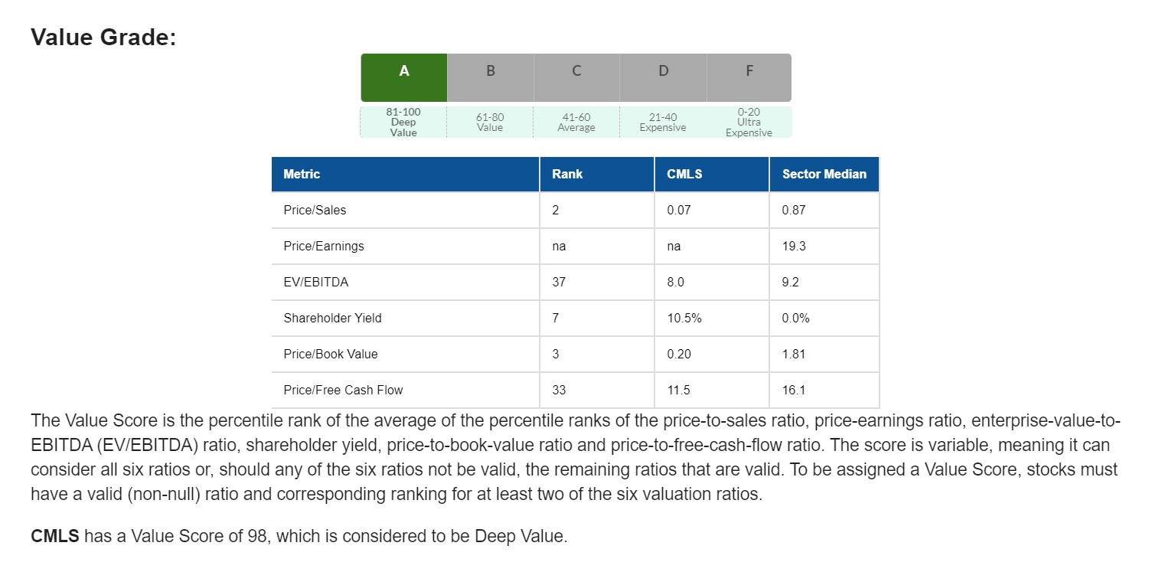The height and width of the screenshot is (572, 1149).
Task: Select the Shareholder Yield row label
Action: (x=332, y=319)
